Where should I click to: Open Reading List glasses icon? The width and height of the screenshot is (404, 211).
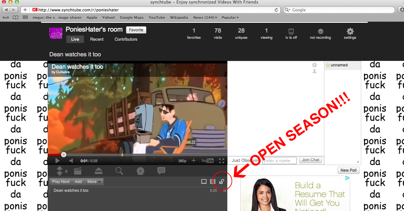pos(6,18)
